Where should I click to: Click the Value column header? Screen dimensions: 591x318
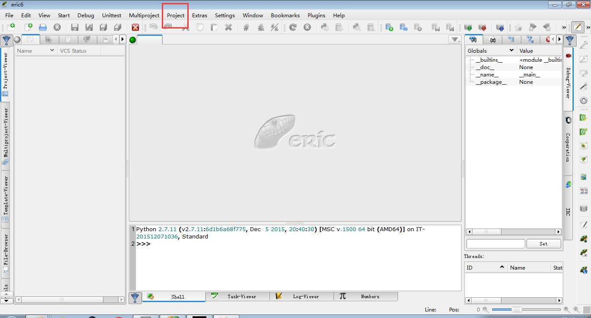tap(539, 51)
